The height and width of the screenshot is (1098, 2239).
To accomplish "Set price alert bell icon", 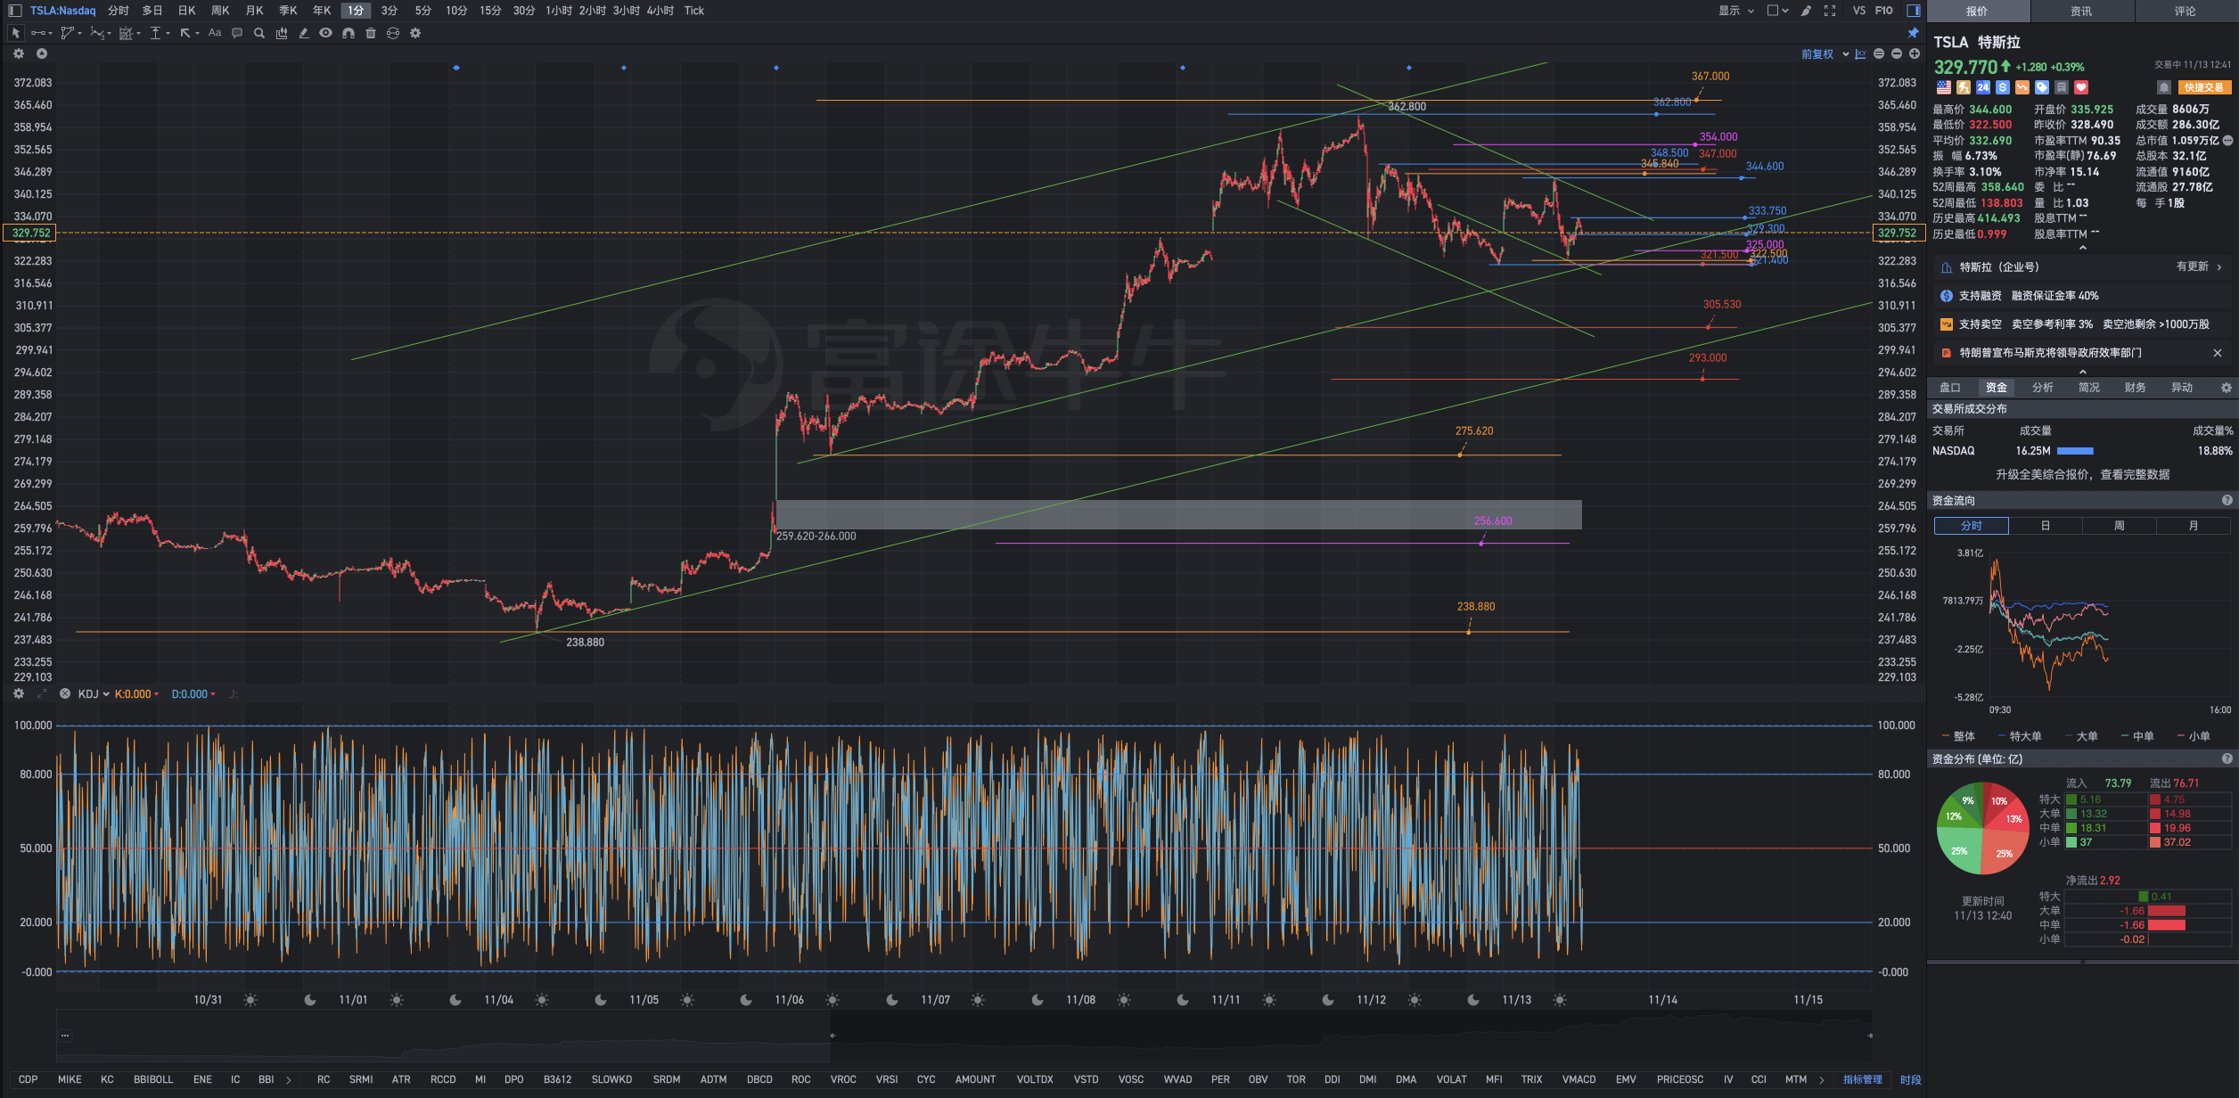I will coord(2164,87).
